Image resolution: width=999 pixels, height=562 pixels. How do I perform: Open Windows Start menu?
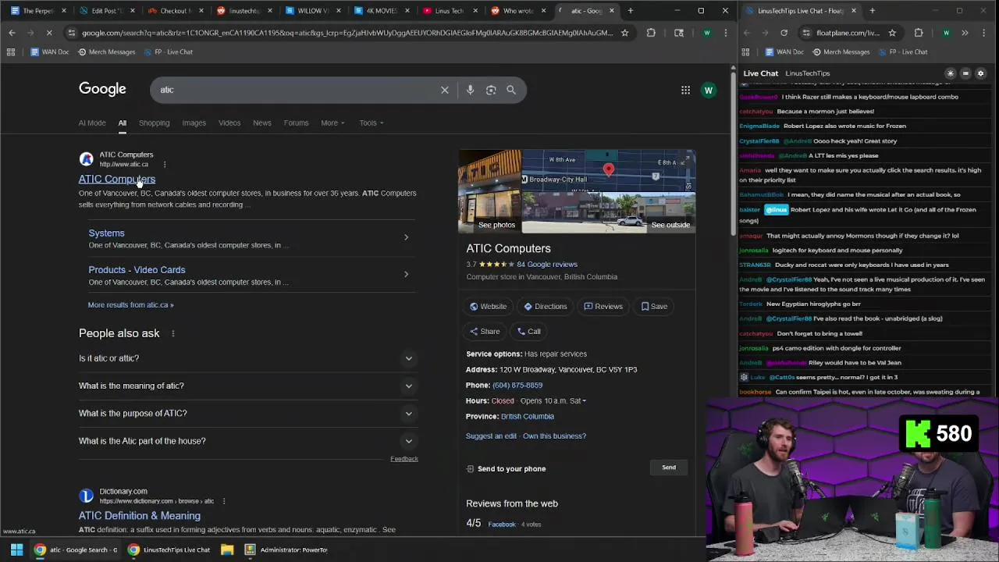tap(16, 550)
